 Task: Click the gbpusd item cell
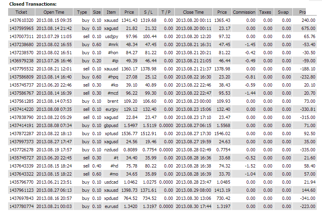click(x=111, y=125)
